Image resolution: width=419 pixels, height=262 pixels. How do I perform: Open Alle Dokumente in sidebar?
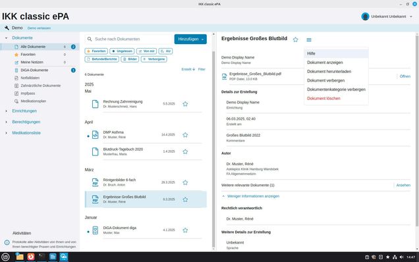pyautogui.click(x=40, y=47)
